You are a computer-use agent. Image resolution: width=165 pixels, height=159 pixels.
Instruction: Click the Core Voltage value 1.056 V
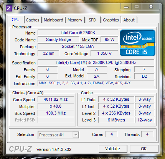tap(104, 53)
